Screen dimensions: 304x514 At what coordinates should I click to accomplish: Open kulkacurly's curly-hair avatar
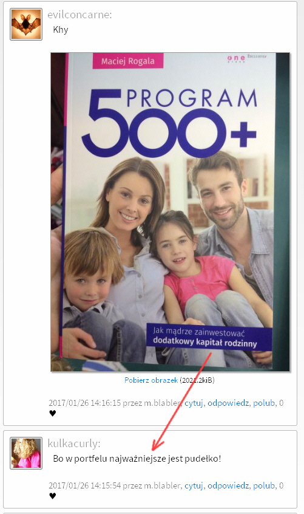26,453
